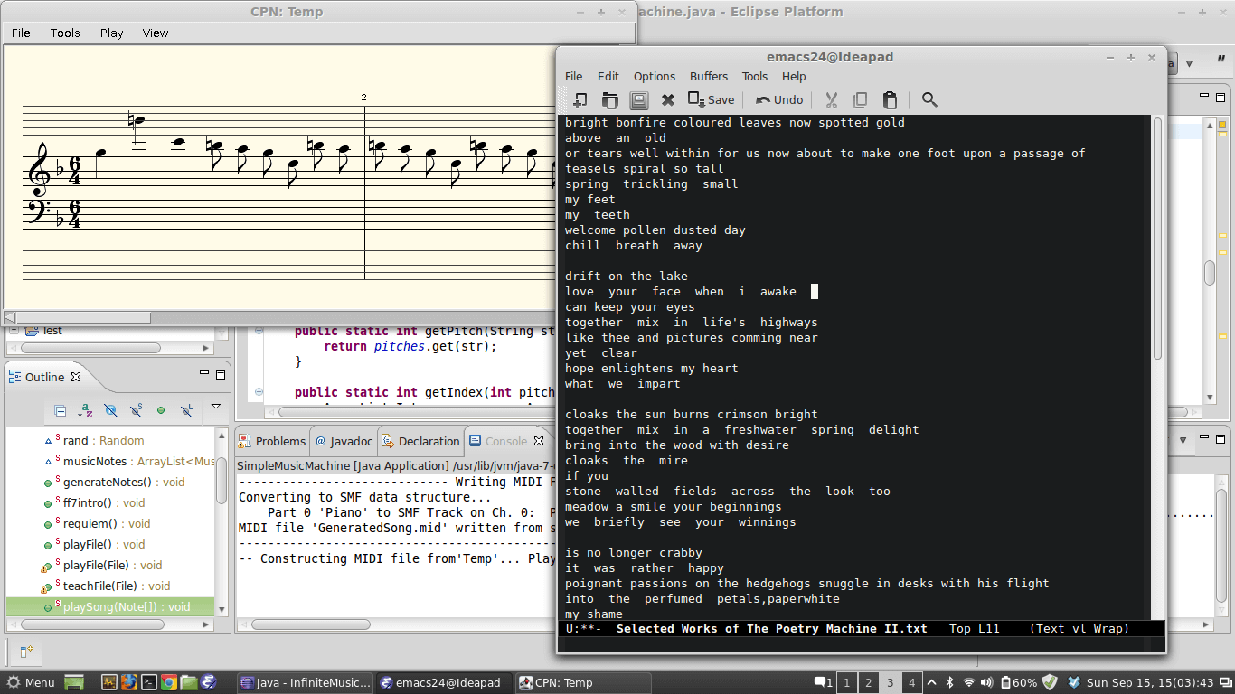Click the score view horizontal scrollbar

pyautogui.click(x=83, y=317)
